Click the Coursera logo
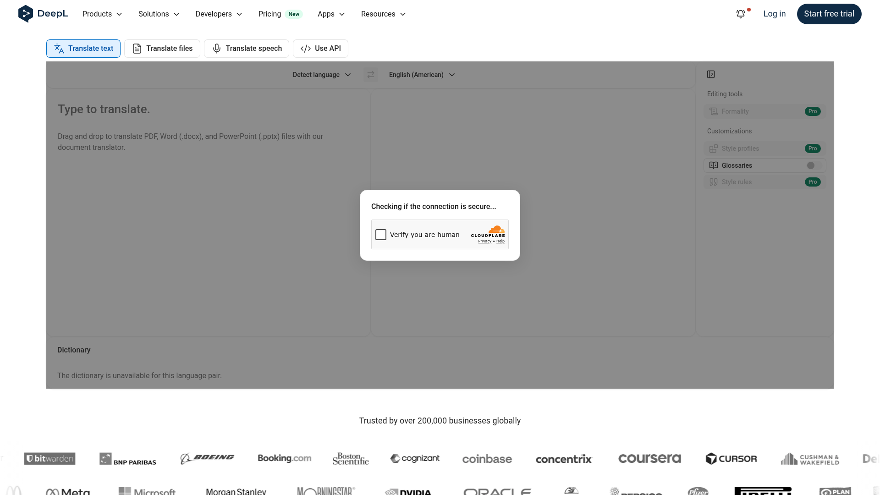 tap(649, 458)
